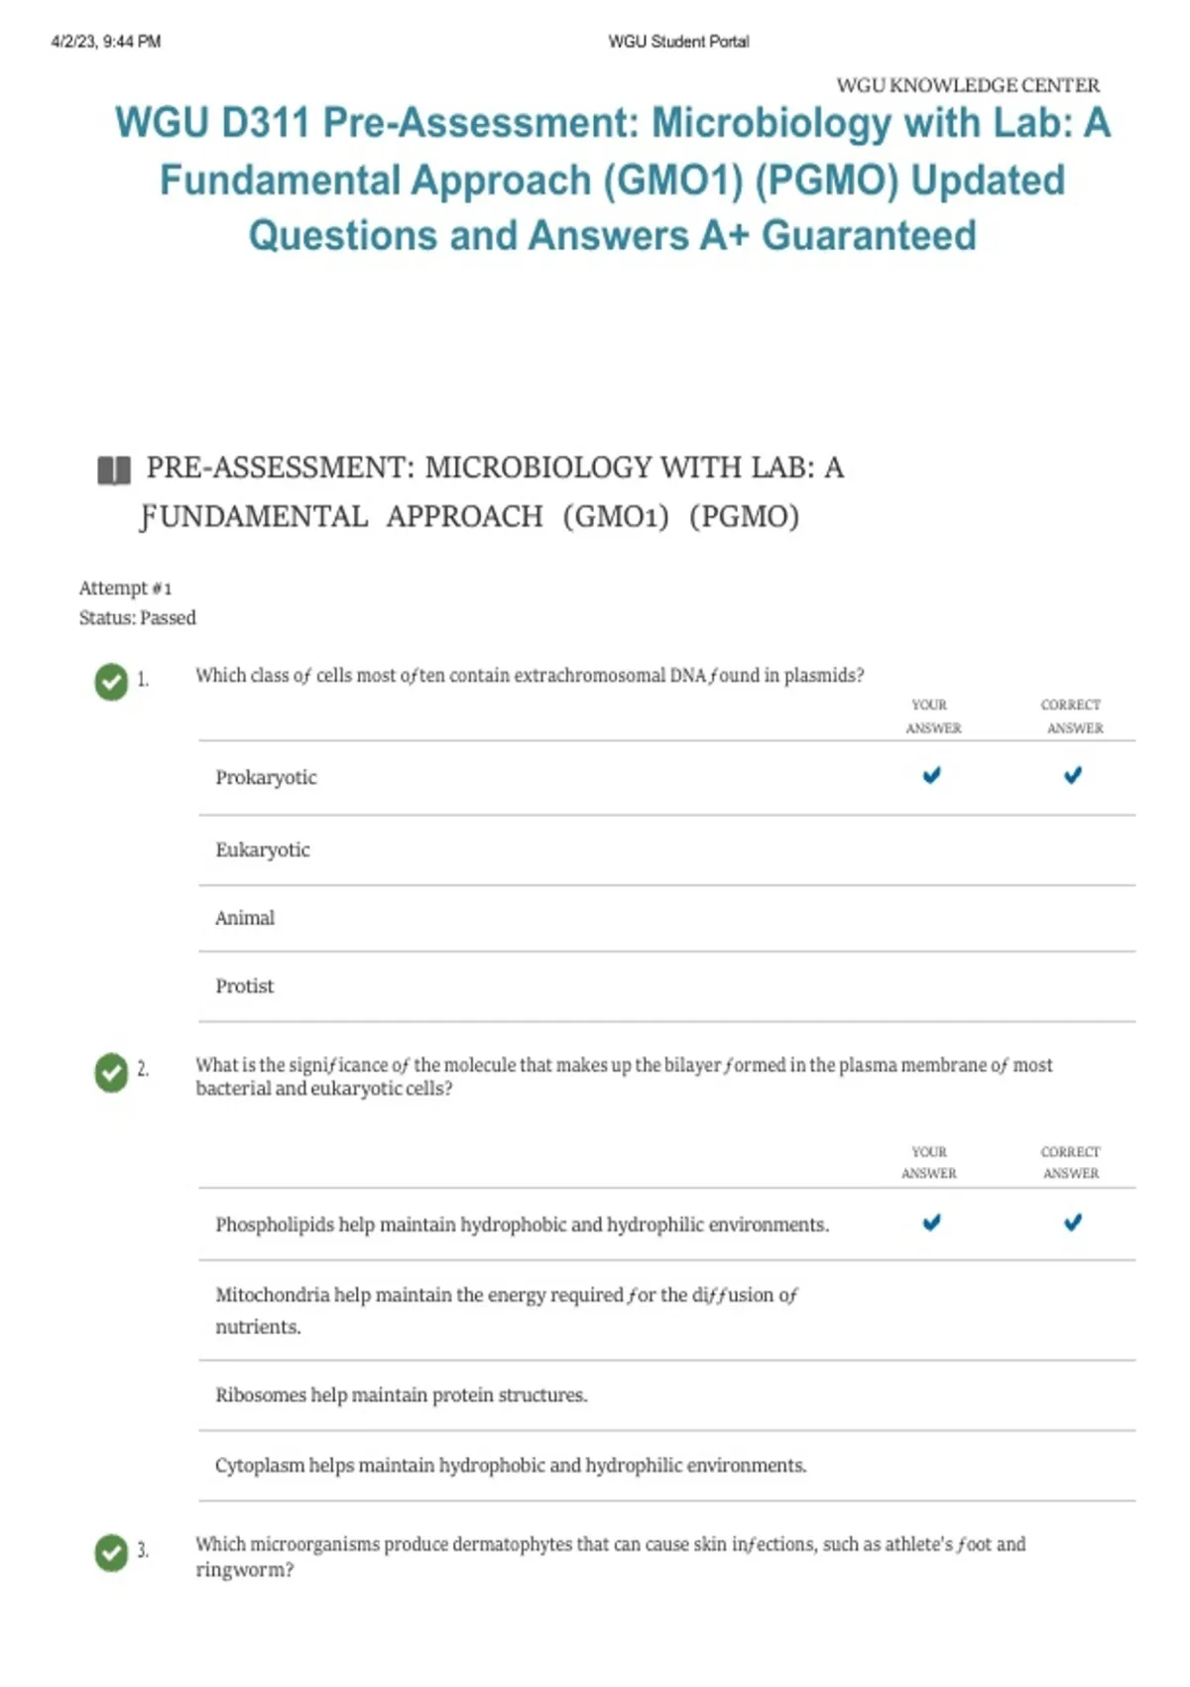The image size is (1190, 1687).
Task: Click green checkmark icon for question 3
Action: 111,1553
